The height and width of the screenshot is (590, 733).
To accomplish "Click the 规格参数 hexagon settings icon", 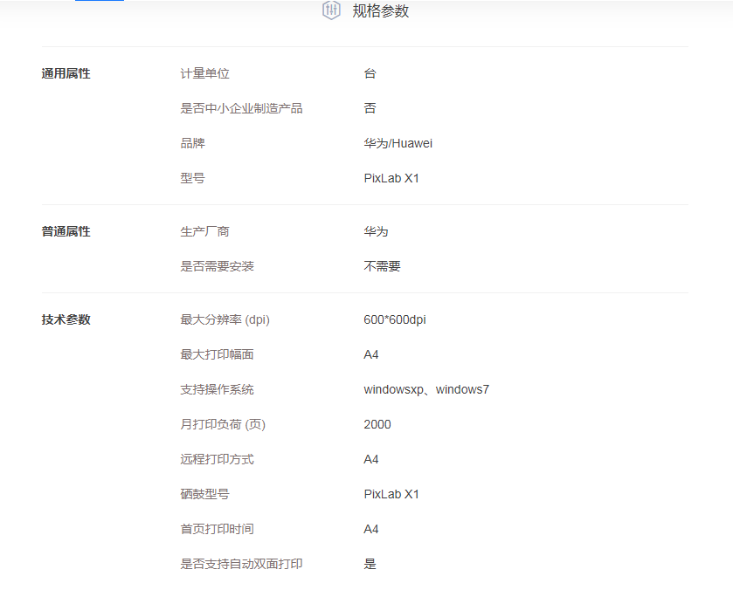I will 331,10.
